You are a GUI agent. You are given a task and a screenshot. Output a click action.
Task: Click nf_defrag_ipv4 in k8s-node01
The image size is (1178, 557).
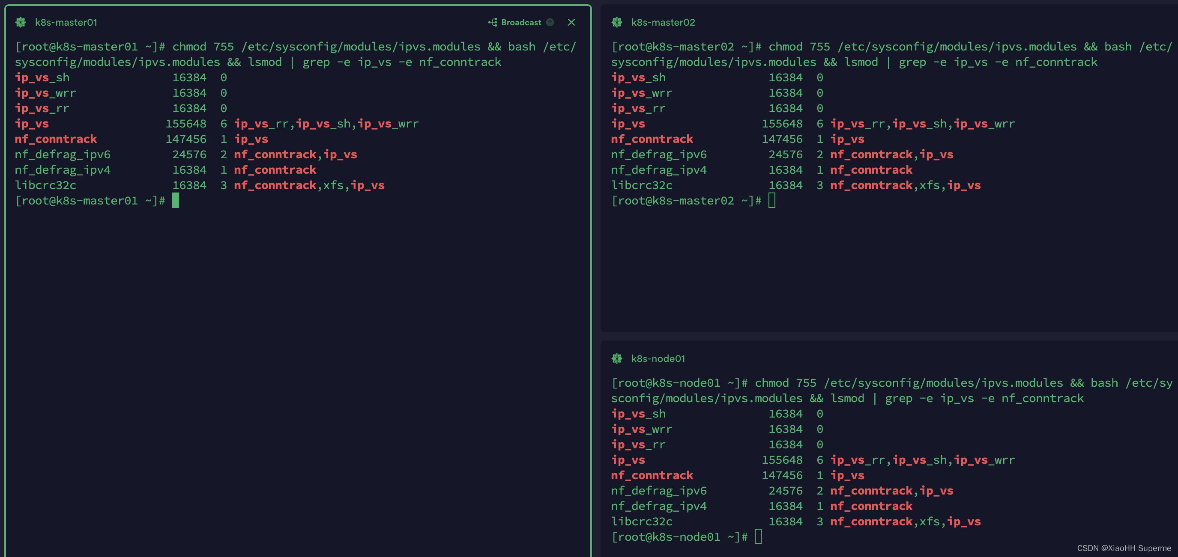[x=659, y=507]
